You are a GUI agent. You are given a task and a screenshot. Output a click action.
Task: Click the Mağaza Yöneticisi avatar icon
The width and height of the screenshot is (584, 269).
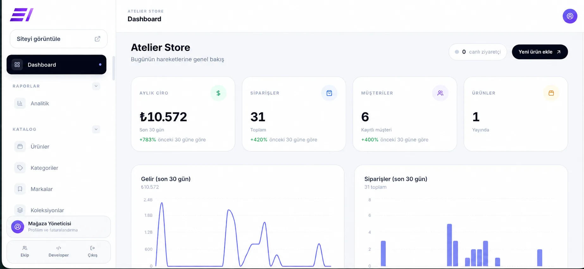[18, 227]
